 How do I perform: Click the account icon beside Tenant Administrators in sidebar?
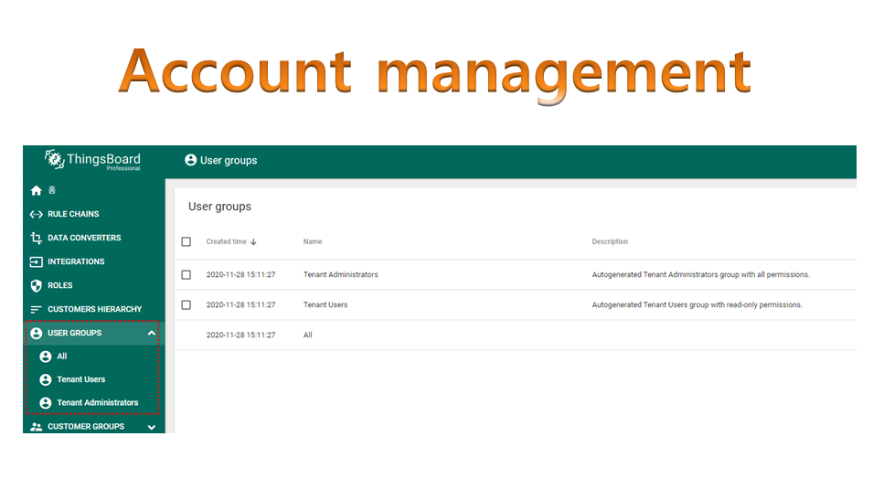(x=46, y=403)
